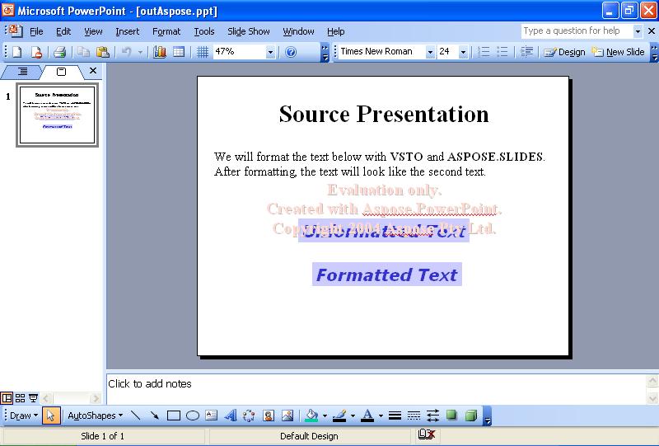
Task: Insert a chart from the toolbar
Action: [160, 52]
